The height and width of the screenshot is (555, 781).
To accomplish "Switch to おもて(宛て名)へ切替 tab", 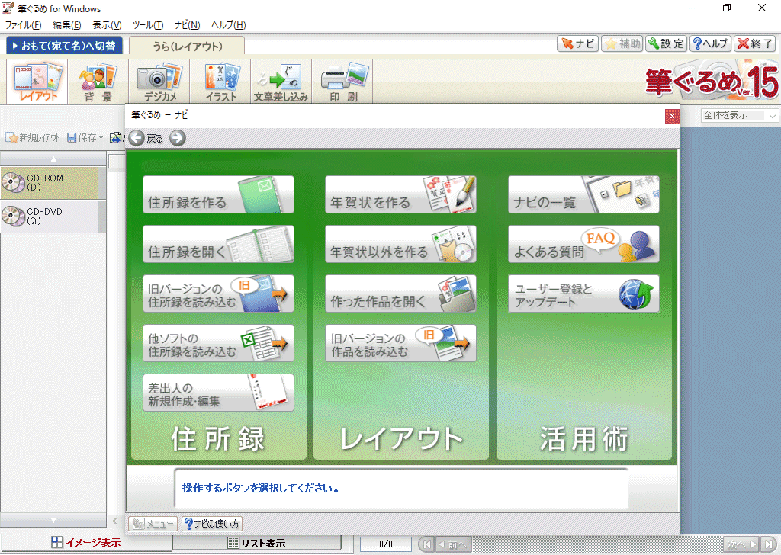I will 64,45.
